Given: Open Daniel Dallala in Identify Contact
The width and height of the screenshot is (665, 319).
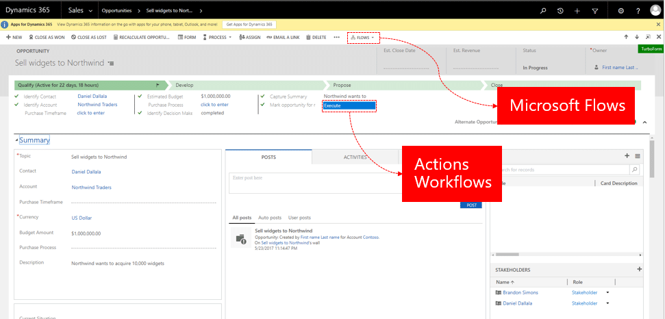Looking at the screenshot, I should [x=92, y=97].
